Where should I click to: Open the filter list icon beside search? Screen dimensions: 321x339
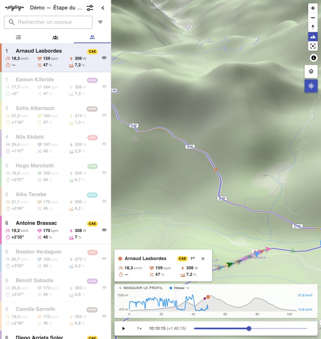[x=100, y=22]
